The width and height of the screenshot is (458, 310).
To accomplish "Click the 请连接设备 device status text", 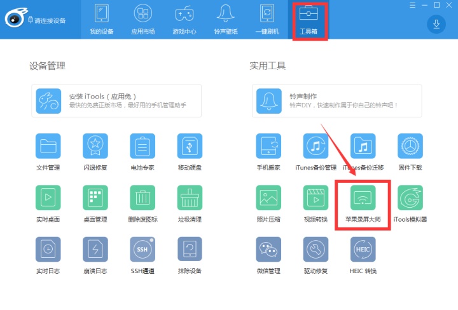I will [x=50, y=21].
